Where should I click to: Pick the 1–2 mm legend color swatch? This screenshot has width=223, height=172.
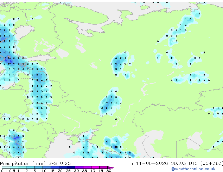(x=22, y=167)
